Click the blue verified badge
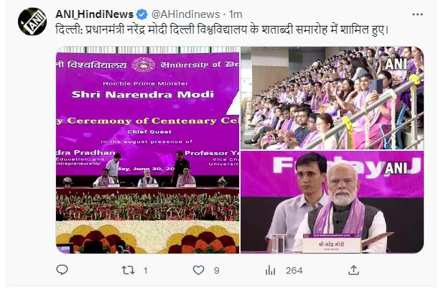This screenshot has height=288, width=441. click(x=141, y=14)
